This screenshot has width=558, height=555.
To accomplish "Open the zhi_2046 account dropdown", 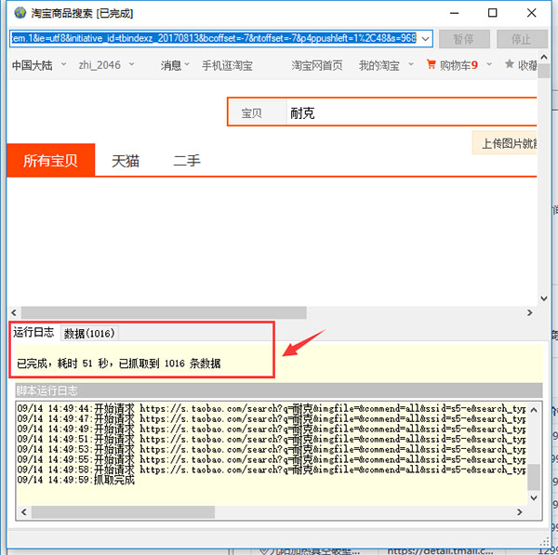I will pyautogui.click(x=132, y=64).
